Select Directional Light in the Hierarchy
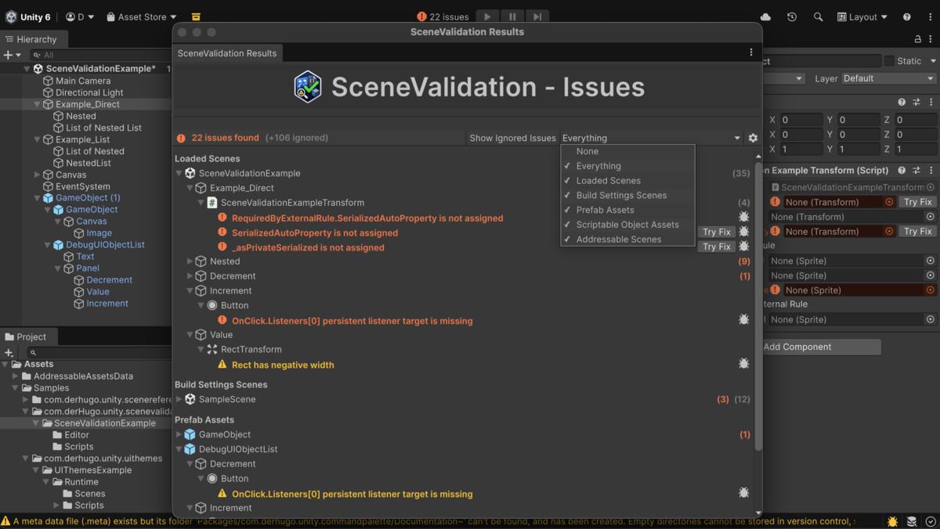Image resolution: width=940 pixels, height=529 pixels. (89, 92)
